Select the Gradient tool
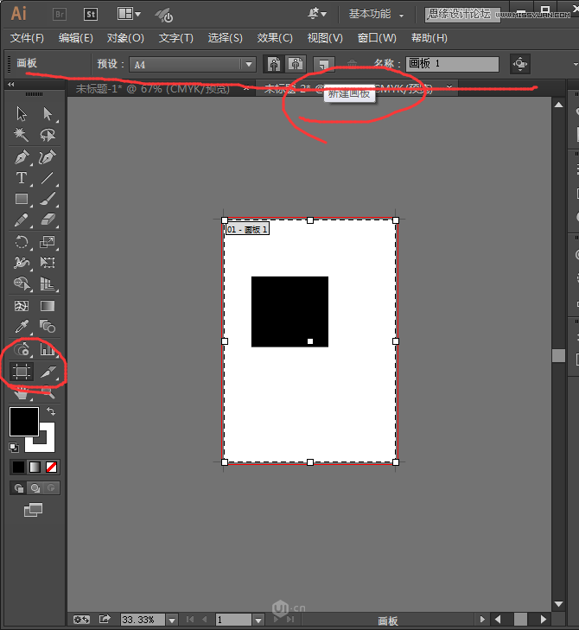 [48, 306]
